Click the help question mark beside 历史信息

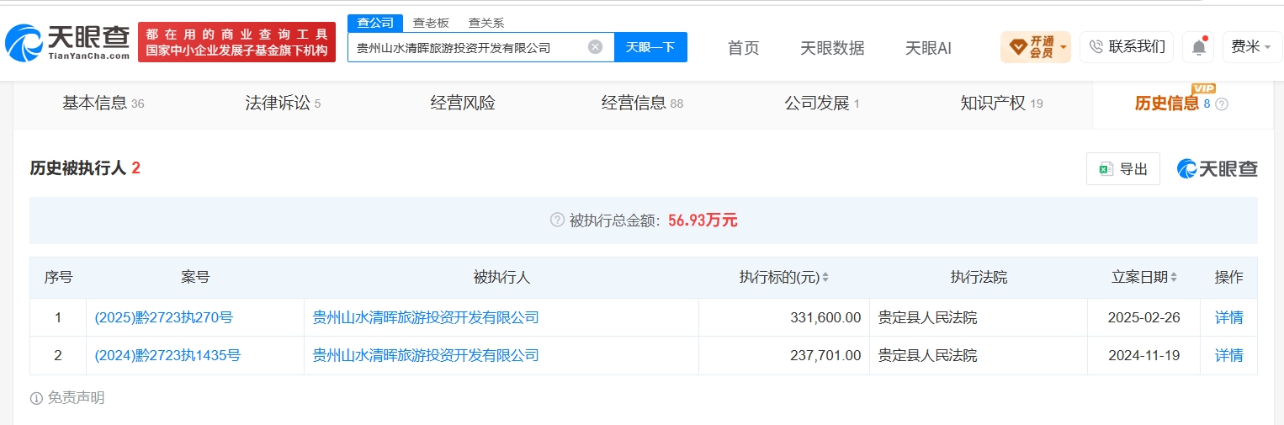point(1222,104)
